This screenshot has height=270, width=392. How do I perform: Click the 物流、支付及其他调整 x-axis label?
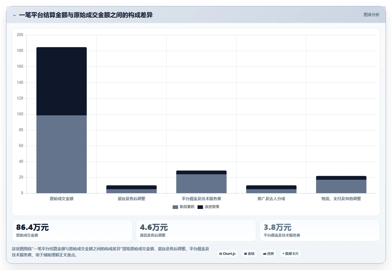pyautogui.click(x=341, y=199)
